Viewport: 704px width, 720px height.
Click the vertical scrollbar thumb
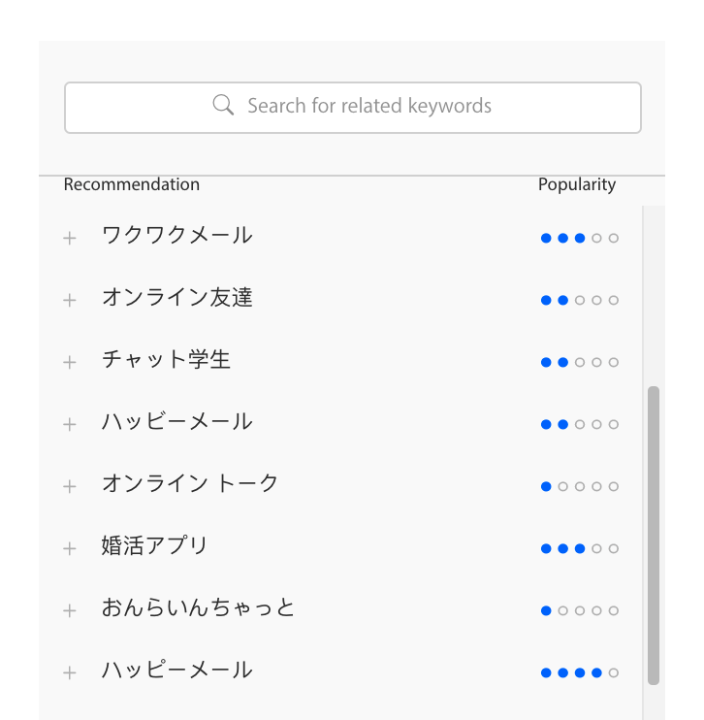[654, 536]
